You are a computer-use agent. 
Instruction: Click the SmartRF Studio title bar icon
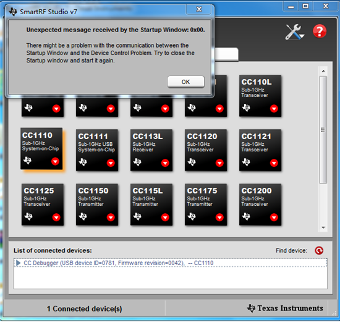13,12
